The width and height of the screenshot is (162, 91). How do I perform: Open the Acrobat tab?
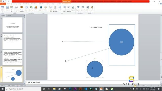(59, 4)
